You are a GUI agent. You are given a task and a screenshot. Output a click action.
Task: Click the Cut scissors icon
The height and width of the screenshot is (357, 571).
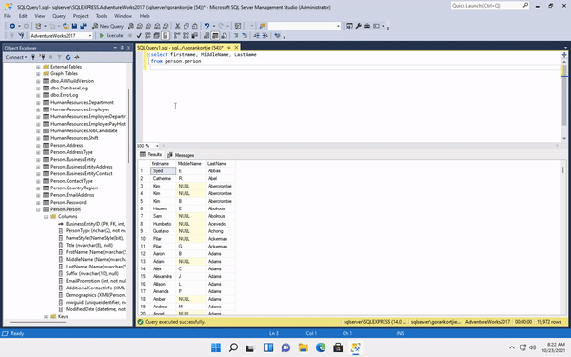(x=177, y=26)
